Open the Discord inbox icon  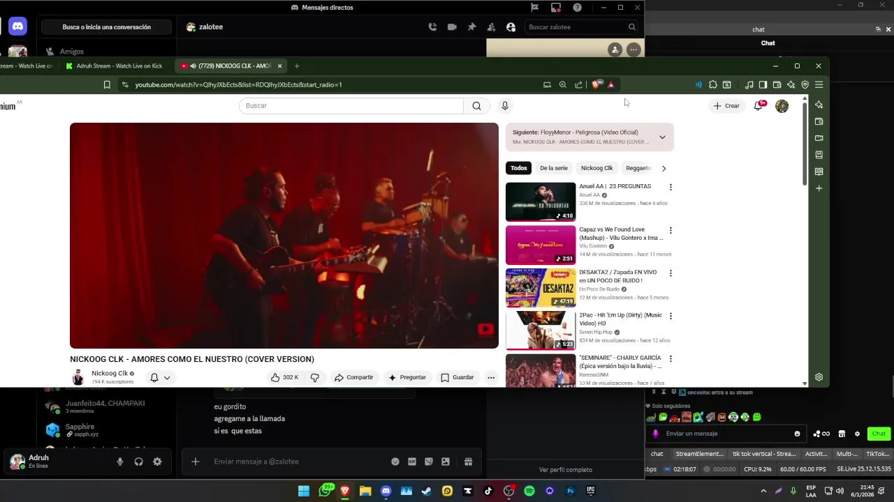click(556, 8)
